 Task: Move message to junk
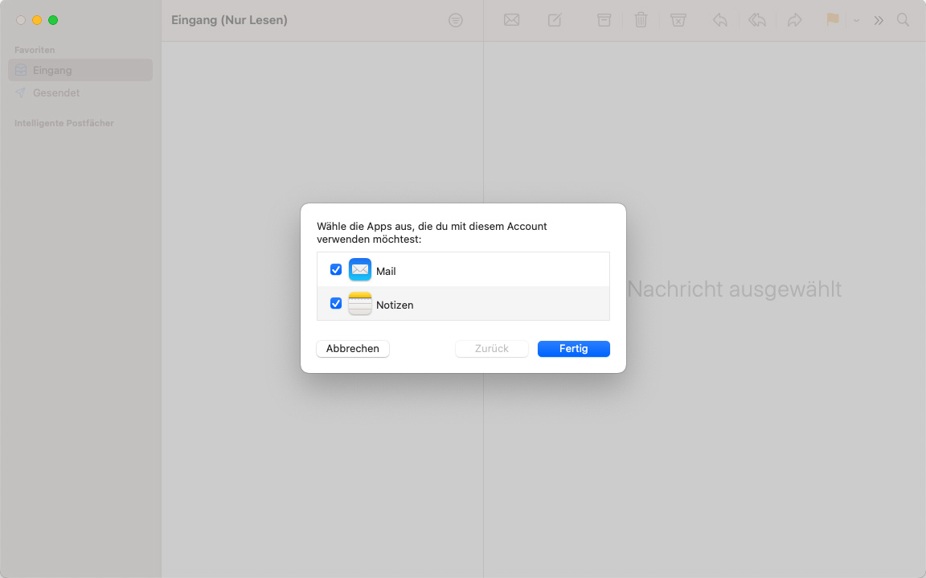[678, 20]
